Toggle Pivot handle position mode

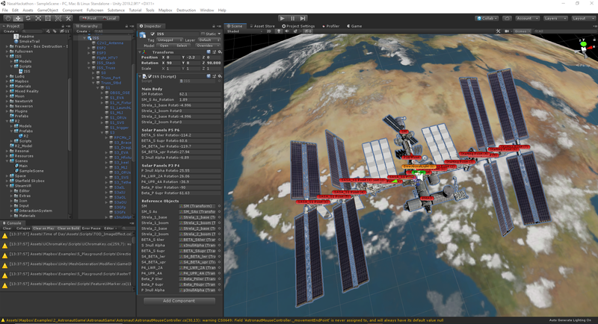coord(89,18)
